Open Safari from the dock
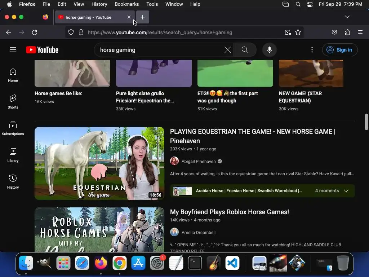 [82, 263]
